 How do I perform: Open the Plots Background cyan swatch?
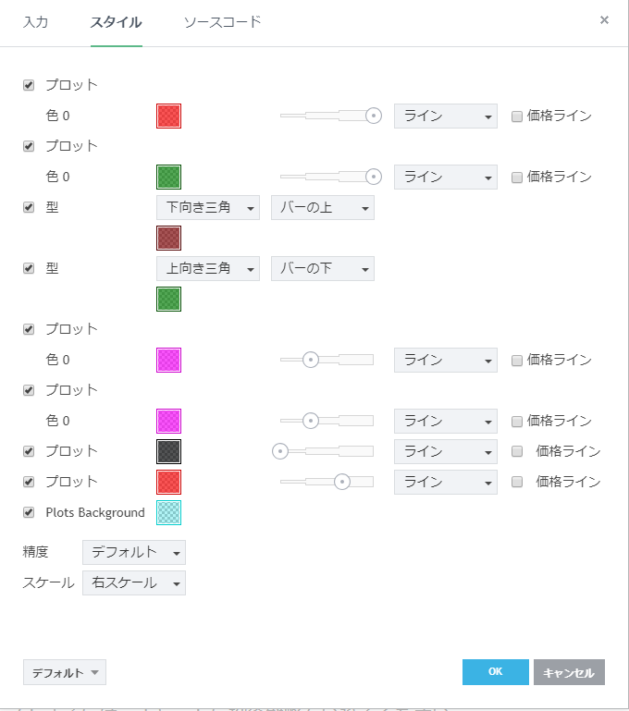pos(168,512)
